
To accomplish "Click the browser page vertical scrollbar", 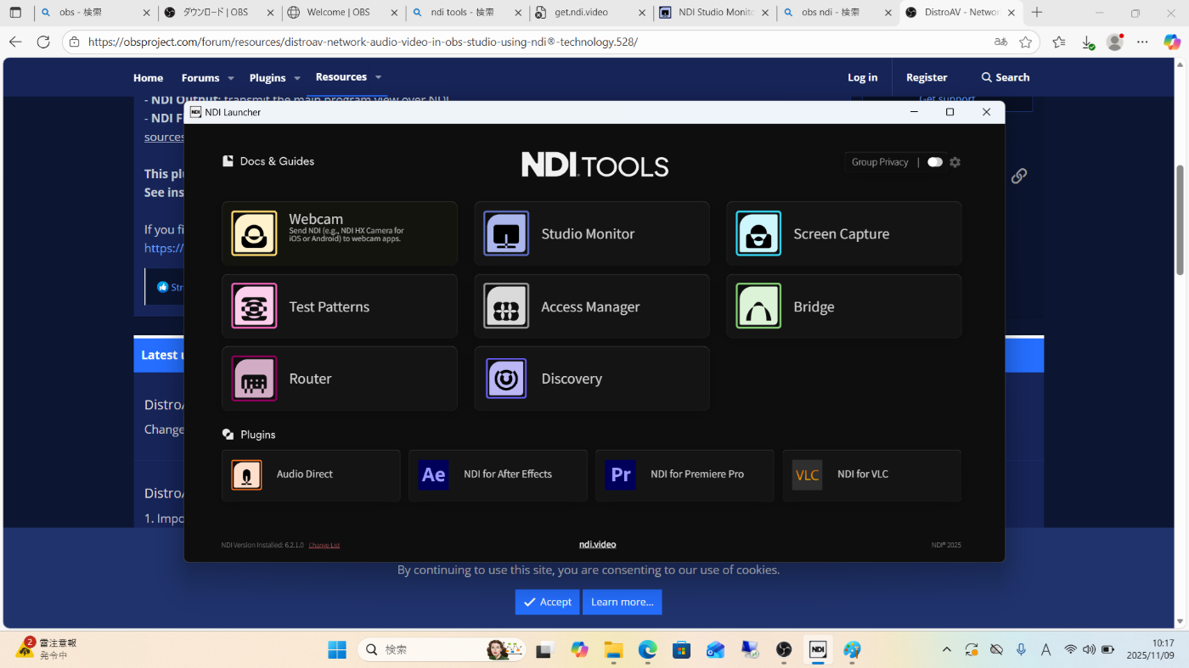I will [1180, 219].
